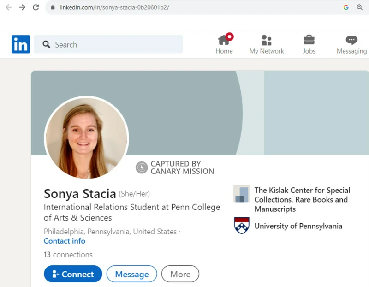Click the padlock site security icon
Image resolution: width=369 pixels, height=287 pixels.
[x=53, y=7]
